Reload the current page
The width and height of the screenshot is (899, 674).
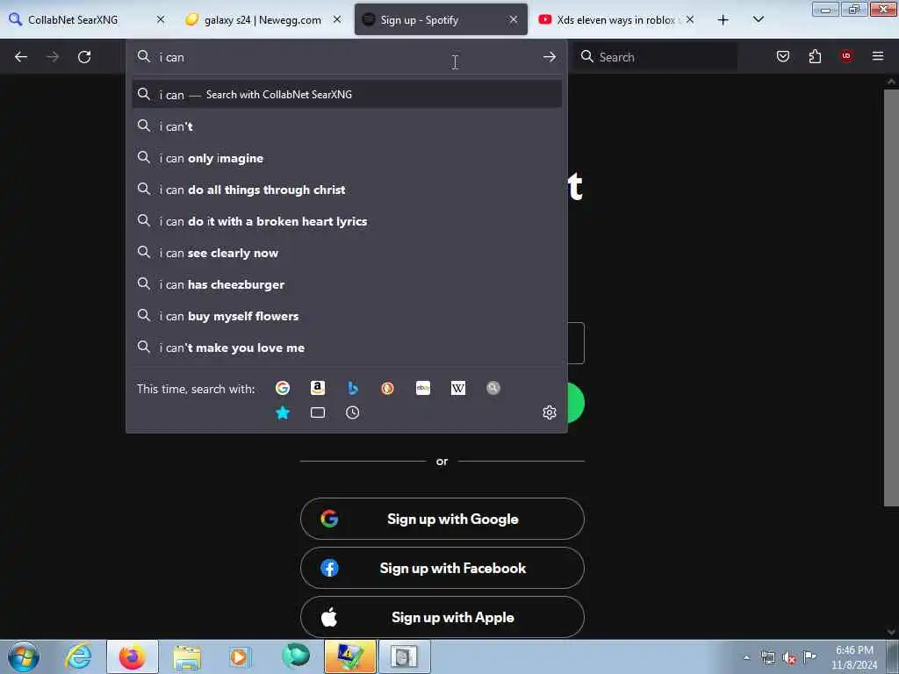[x=84, y=57]
